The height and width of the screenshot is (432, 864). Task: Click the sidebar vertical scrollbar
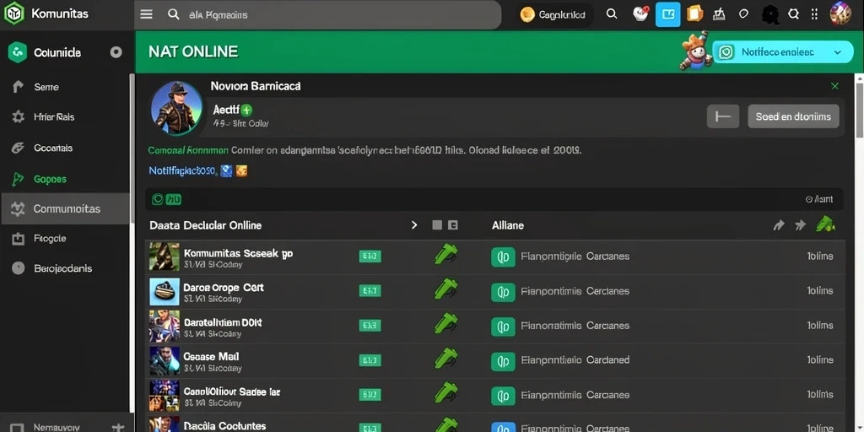click(x=132, y=148)
